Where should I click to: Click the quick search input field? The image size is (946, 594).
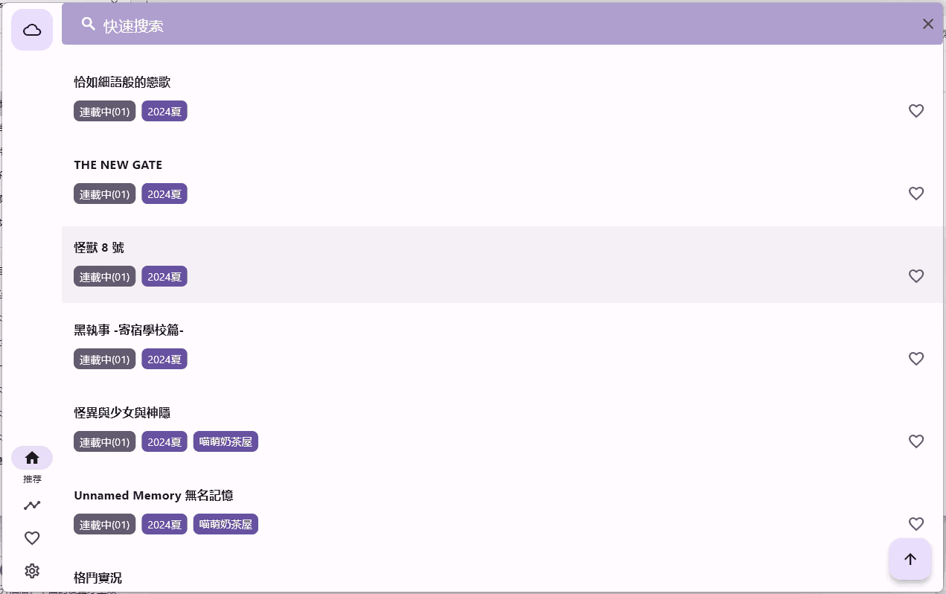(x=447, y=24)
